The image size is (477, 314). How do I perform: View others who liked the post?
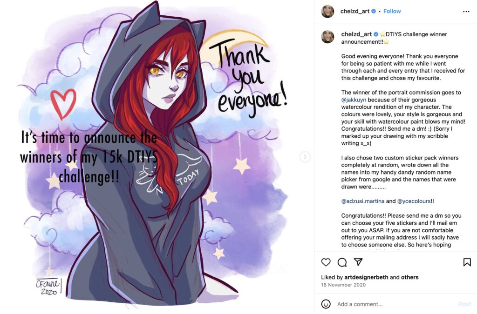pyautogui.click(x=409, y=277)
